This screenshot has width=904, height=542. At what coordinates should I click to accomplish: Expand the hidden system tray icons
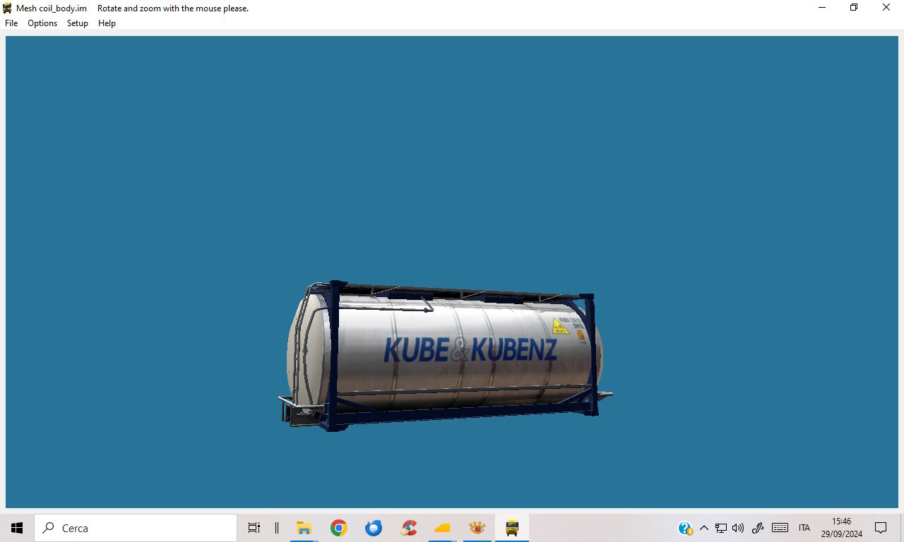pyautogui.click(x=703, y=528)
